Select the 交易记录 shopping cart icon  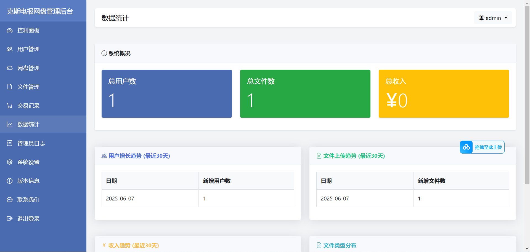pyautogui.click(x=10, y=105)
